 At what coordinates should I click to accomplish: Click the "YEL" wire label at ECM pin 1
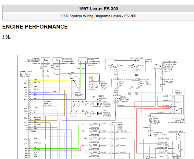[x=35, y=80]
